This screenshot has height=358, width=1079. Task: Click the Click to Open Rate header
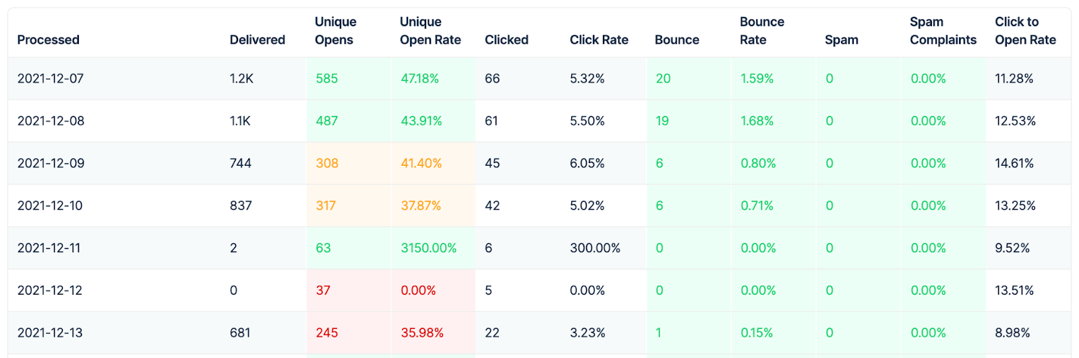click(x=1025, y=31)
